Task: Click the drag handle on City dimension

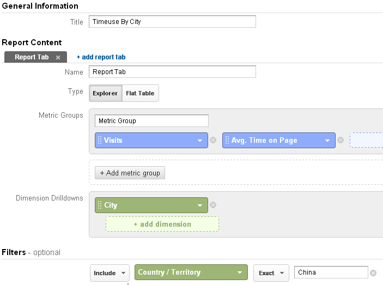Action: (100, 205)
